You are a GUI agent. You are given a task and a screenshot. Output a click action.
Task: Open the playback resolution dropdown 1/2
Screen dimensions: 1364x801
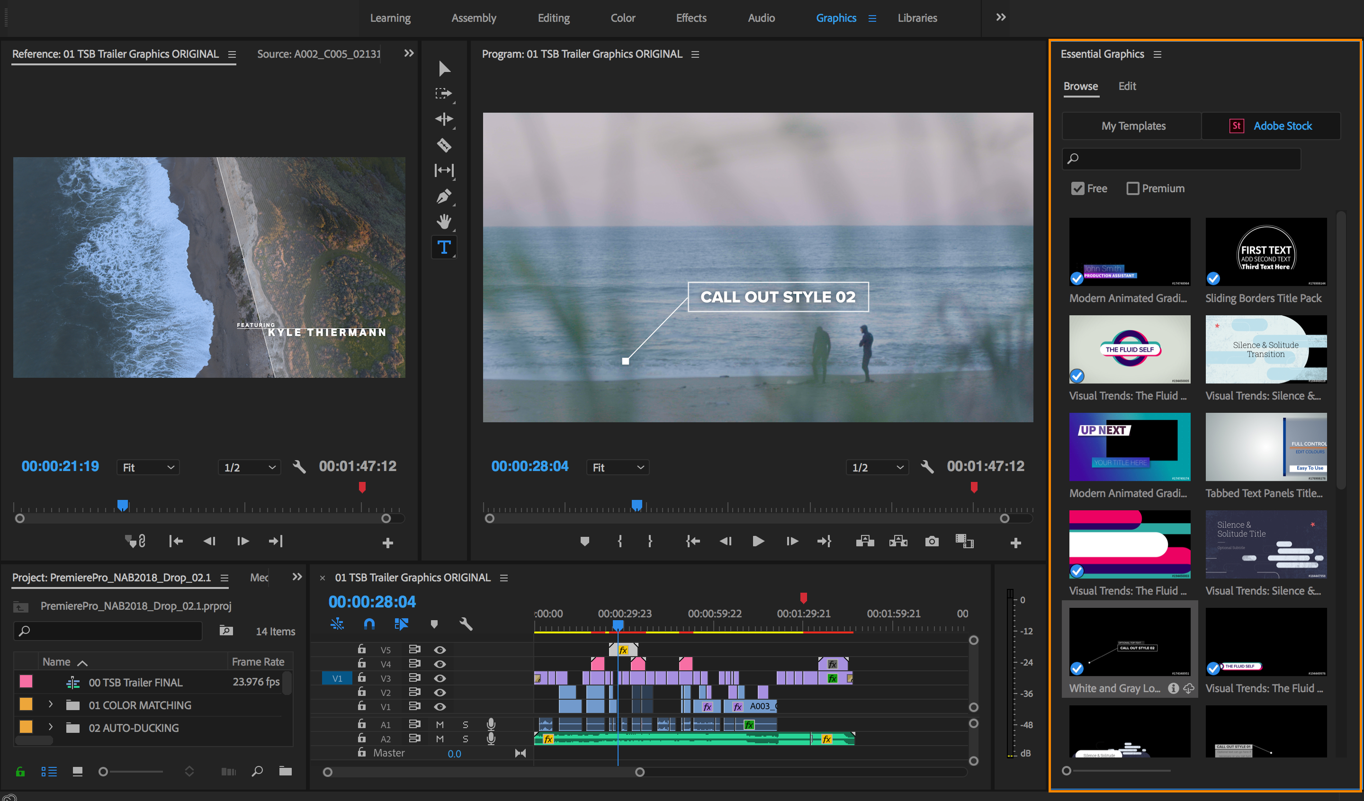pyautogui.click(x=876, y=466)
